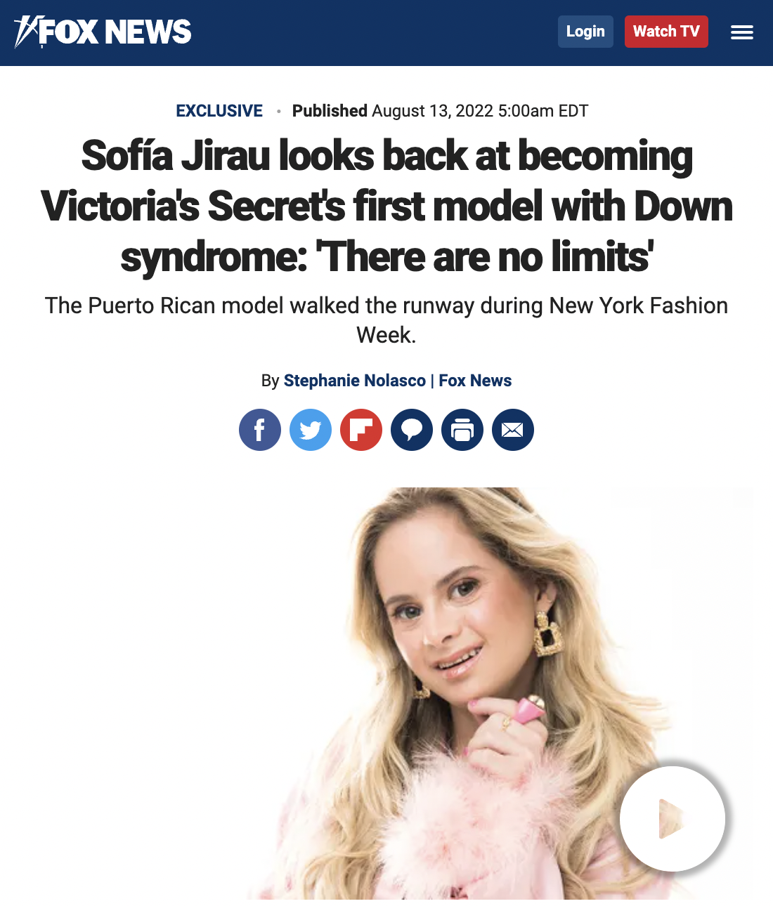Open author Stephanie Nolasco's page
Screen dimensions: 773x906
355,381
